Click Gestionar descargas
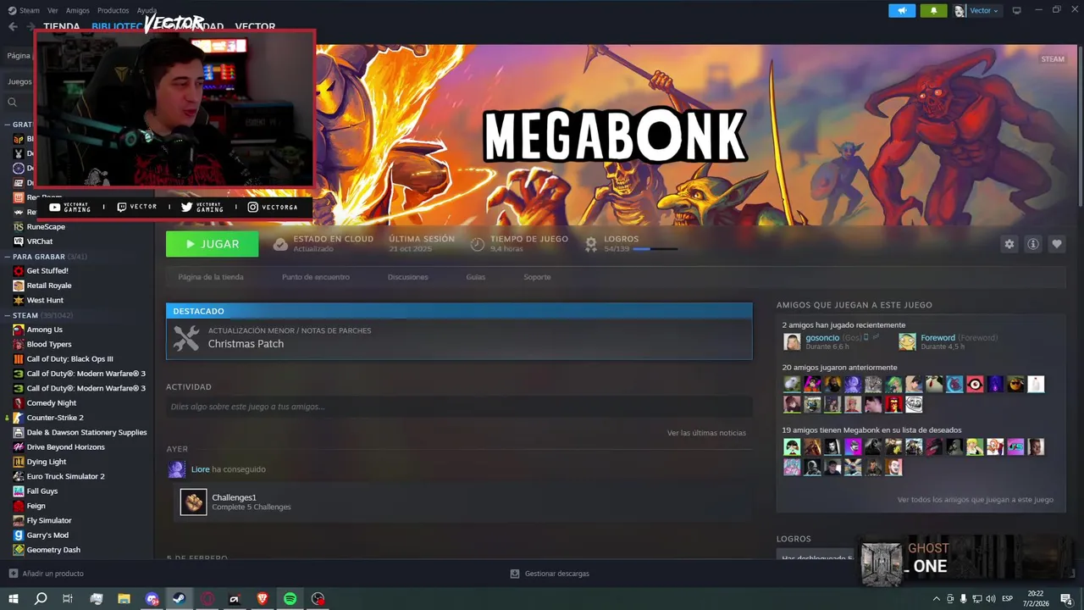Screen dimensions: 1084x610 pos(556,574)
